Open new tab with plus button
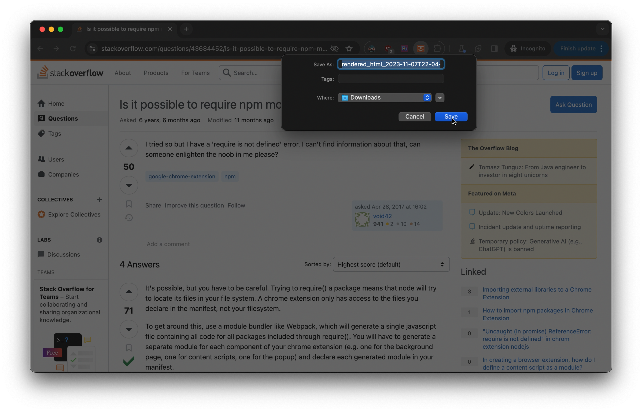 pos(186,29)
